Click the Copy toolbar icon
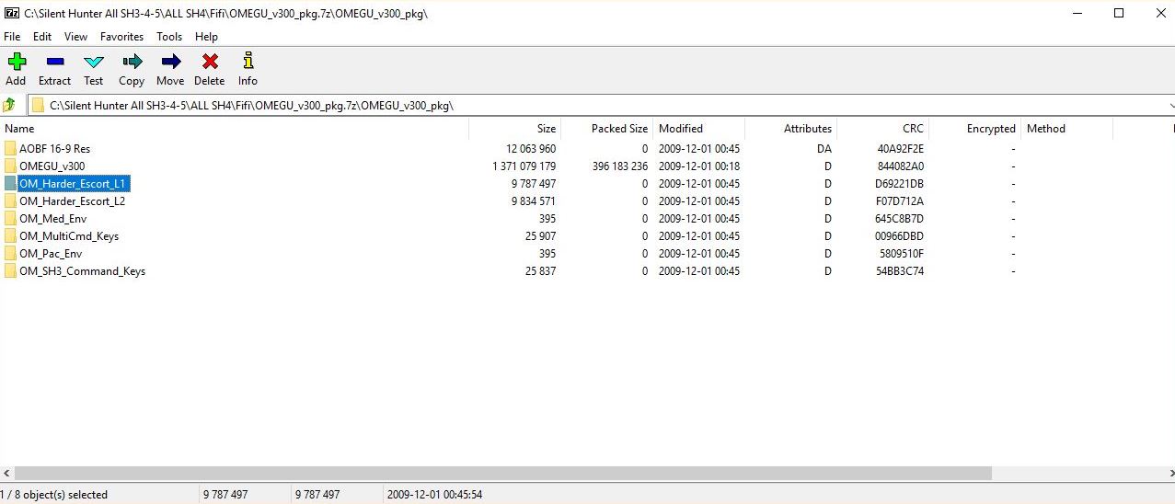This screenshot has width=1175, height=504. point(132,62)
